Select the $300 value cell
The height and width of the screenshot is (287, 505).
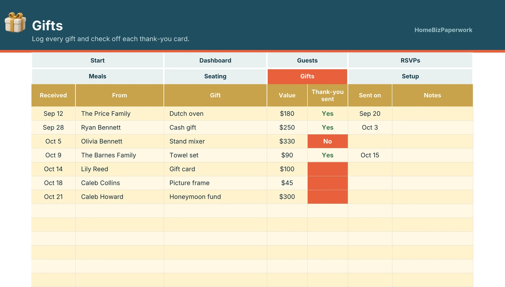click(x=287, y=197)
